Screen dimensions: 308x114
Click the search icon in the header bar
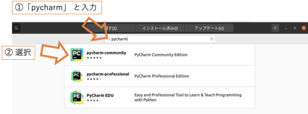(x=16, y=28)
